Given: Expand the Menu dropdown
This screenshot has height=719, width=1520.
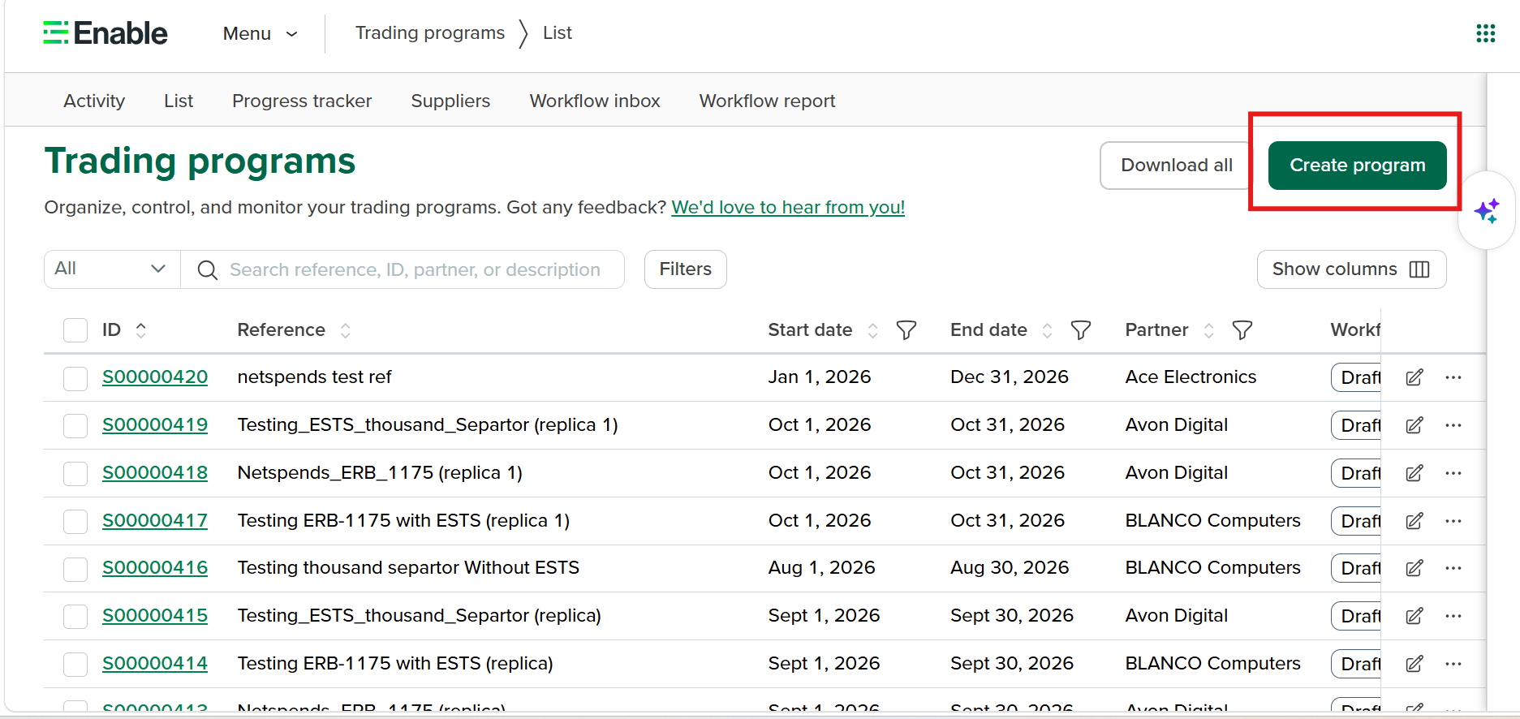Looking at the screenshot, I should pos(261,33).
